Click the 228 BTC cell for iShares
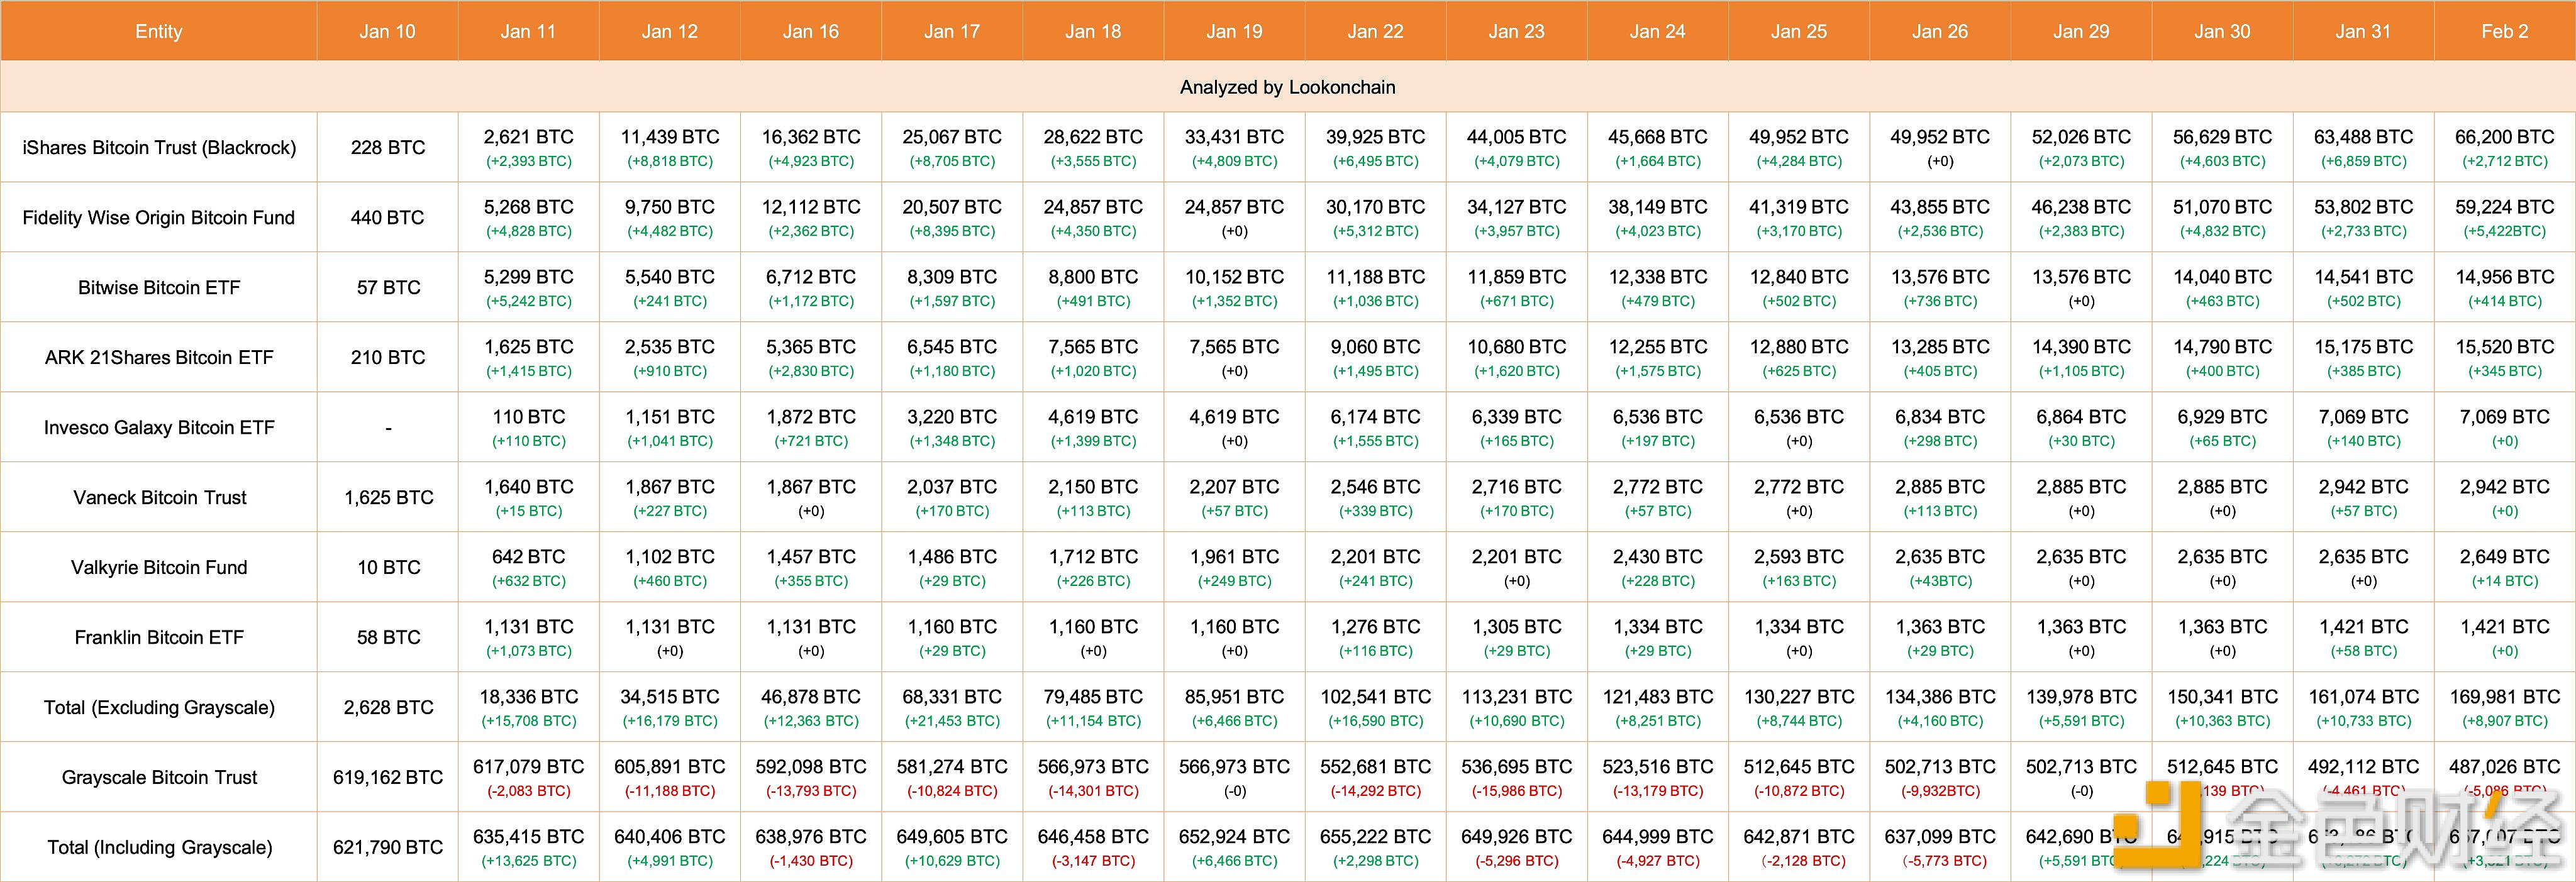Viewport: 2576px width, 882px height. [x=388, y=147]
